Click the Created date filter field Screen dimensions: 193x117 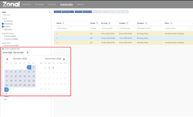pyautogui.click(x=127, y=28)
